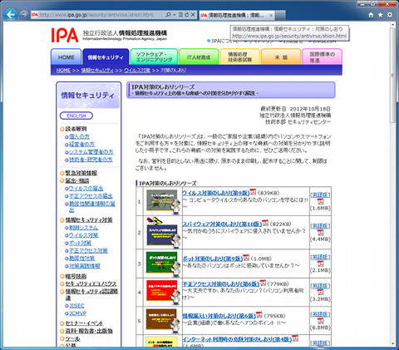Image resolution: width=399 pixels, height=350 pixels.
Task: Click PDF icon beside スパイウェア対策のしおり
Action: (265, 223)
